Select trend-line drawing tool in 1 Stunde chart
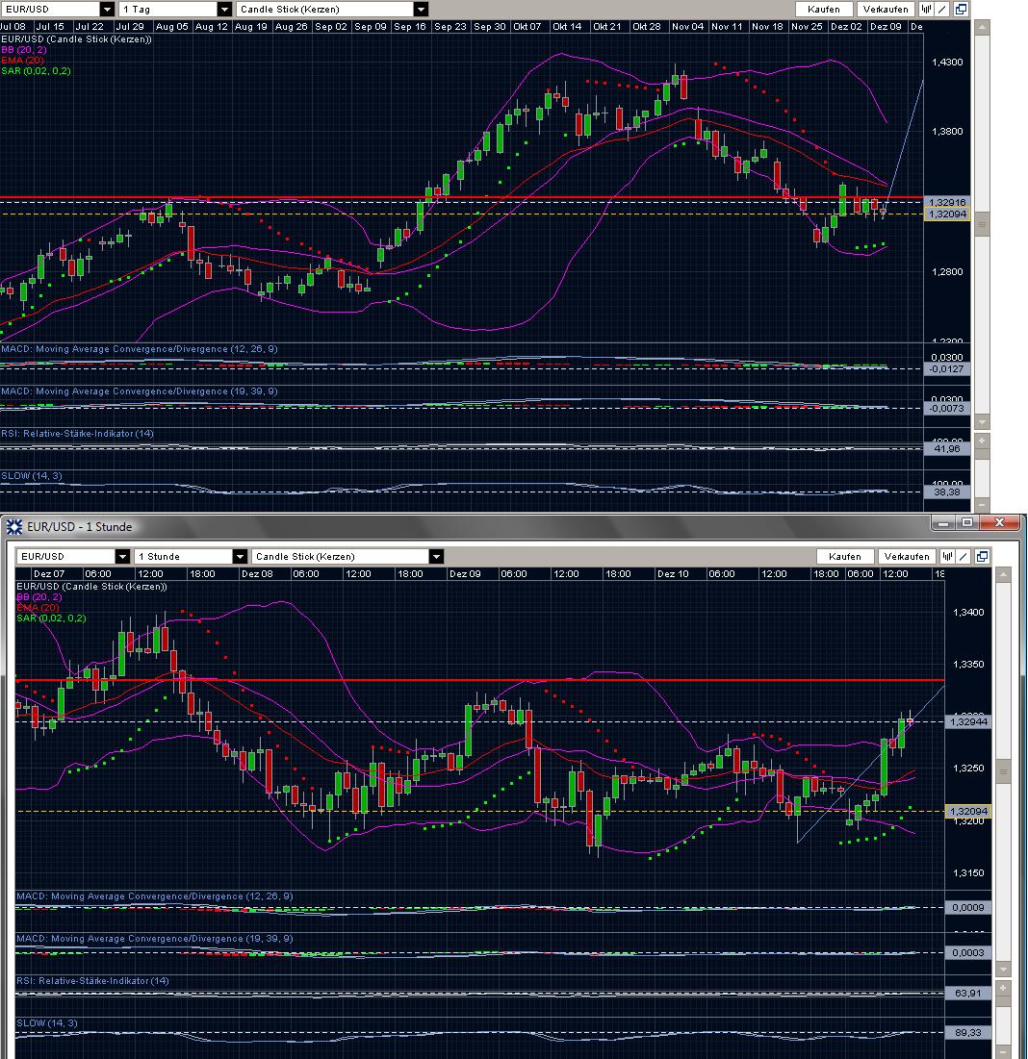Viewport: 1028px width, 1059px height. tap(964, 557)
